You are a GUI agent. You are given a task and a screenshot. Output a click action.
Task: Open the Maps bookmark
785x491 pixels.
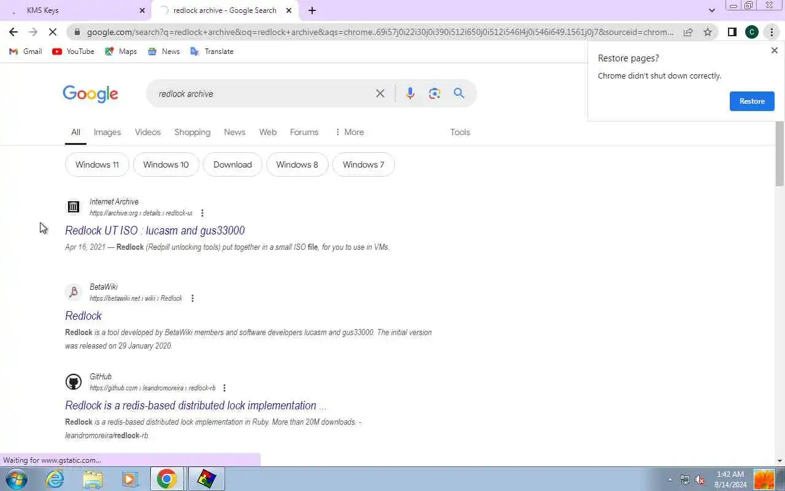click(x=121, y=52)
